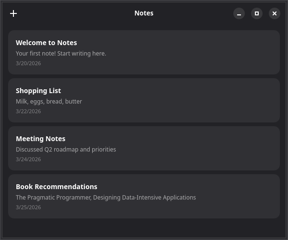Click the 3/20/2026 date label

28,63
